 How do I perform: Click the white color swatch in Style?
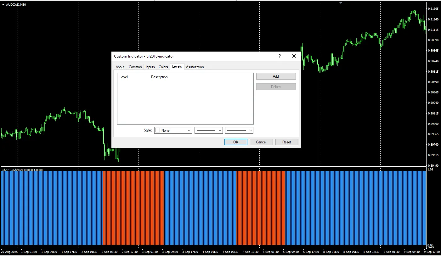(158, 131)
